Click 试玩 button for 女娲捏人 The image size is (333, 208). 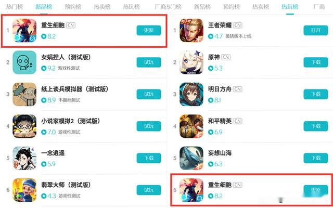pyautogui.click(x=149, y=62)
